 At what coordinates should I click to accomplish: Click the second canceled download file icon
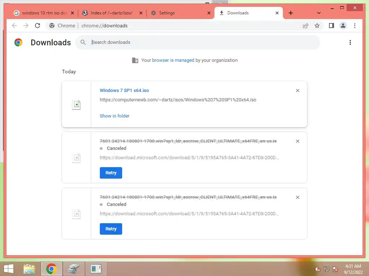click(76, 214)
